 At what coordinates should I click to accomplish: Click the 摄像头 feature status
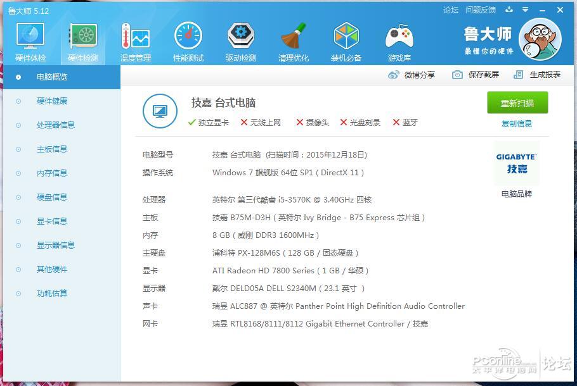[313, 122]
